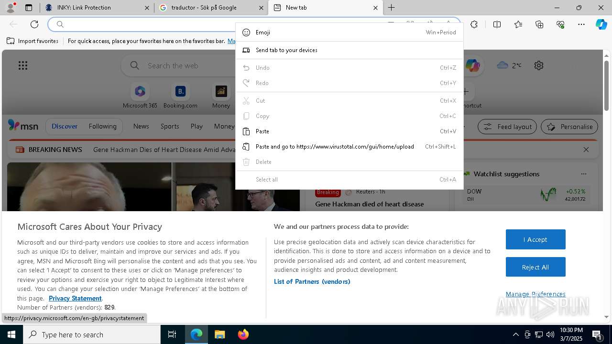Open tab actions menu icon
The height and width of the screenshot is (344, 612).
coord(29,8)
